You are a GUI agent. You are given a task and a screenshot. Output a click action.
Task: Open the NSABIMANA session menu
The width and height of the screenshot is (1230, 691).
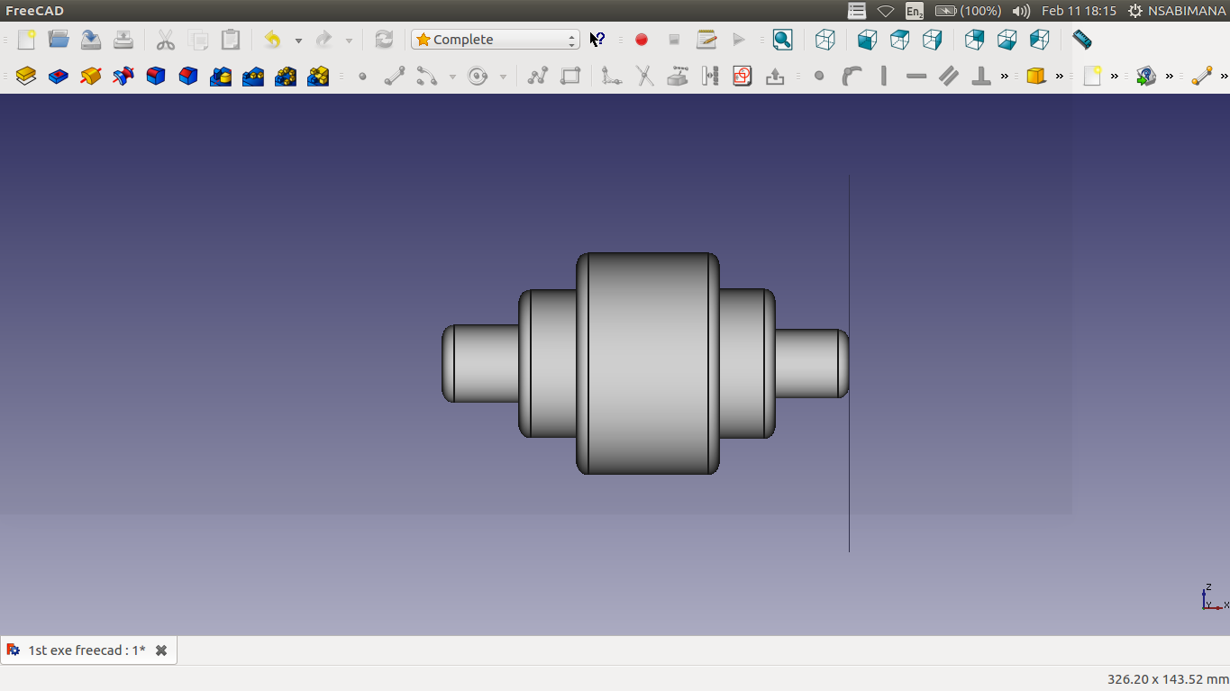click(x=1177, y=11)
